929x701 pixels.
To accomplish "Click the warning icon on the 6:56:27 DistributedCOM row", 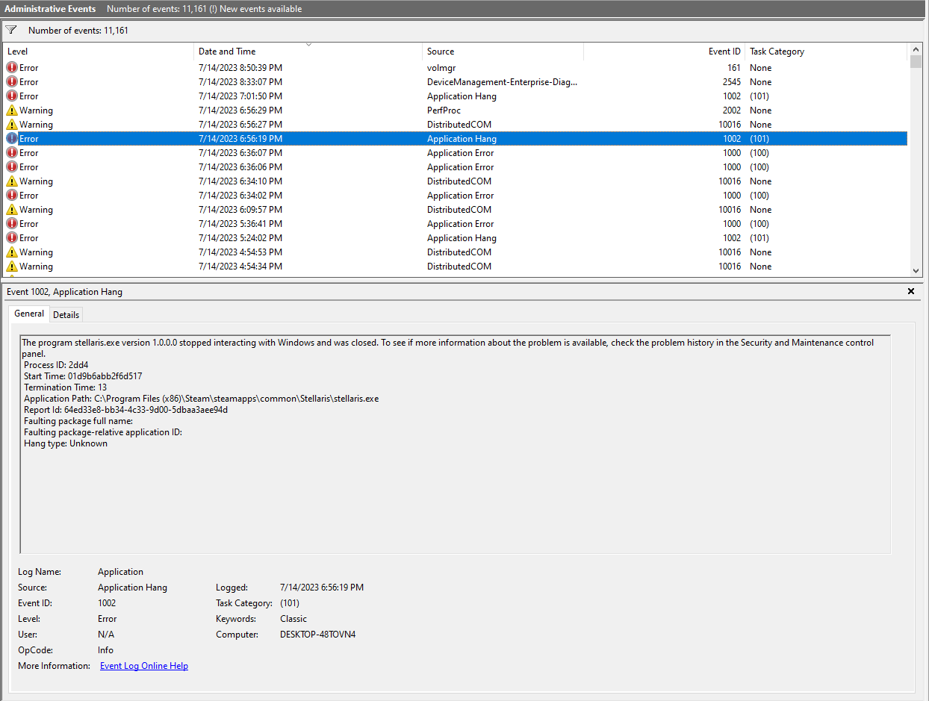I will point(13,124).
